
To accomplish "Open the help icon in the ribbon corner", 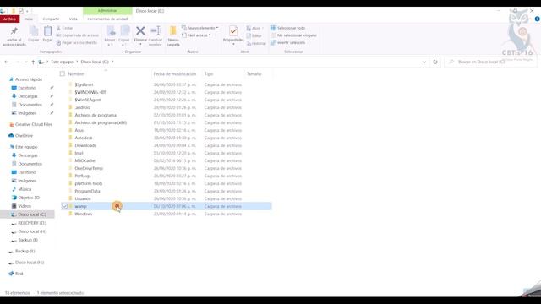I will coord(537,19).
